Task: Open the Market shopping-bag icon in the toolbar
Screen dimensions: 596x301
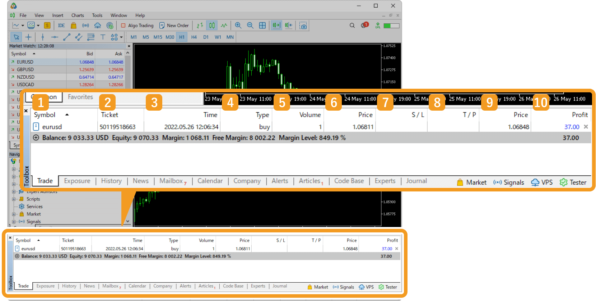Action: [x=73, y=26]
